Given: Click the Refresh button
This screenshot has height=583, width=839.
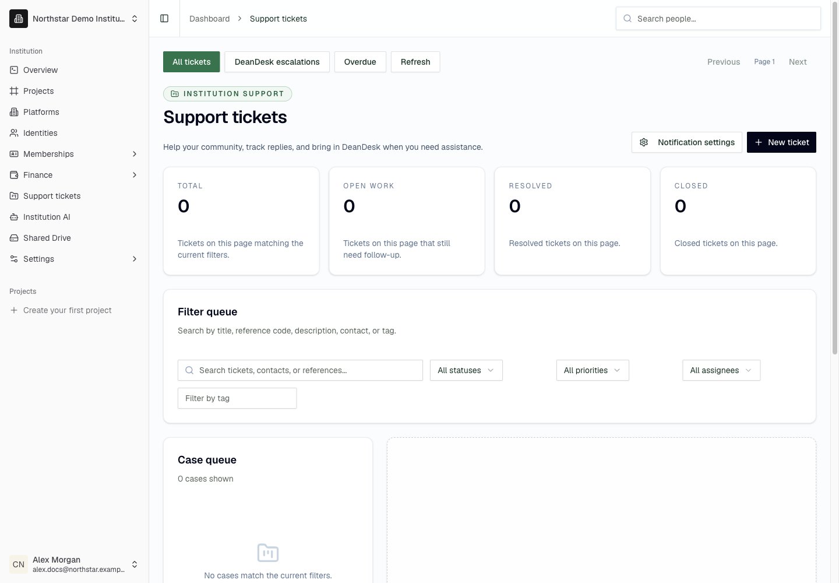Looking at the screenshot, I should tap(415, 62).
